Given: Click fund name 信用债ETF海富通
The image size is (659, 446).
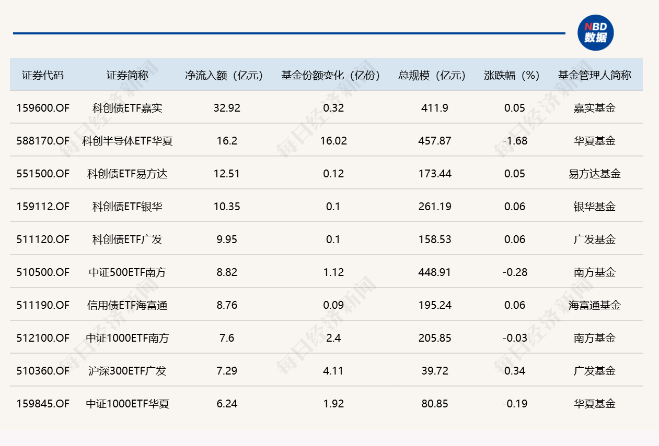Looking at the screenshot, I should pyautogui.click(x=128, y=305).
